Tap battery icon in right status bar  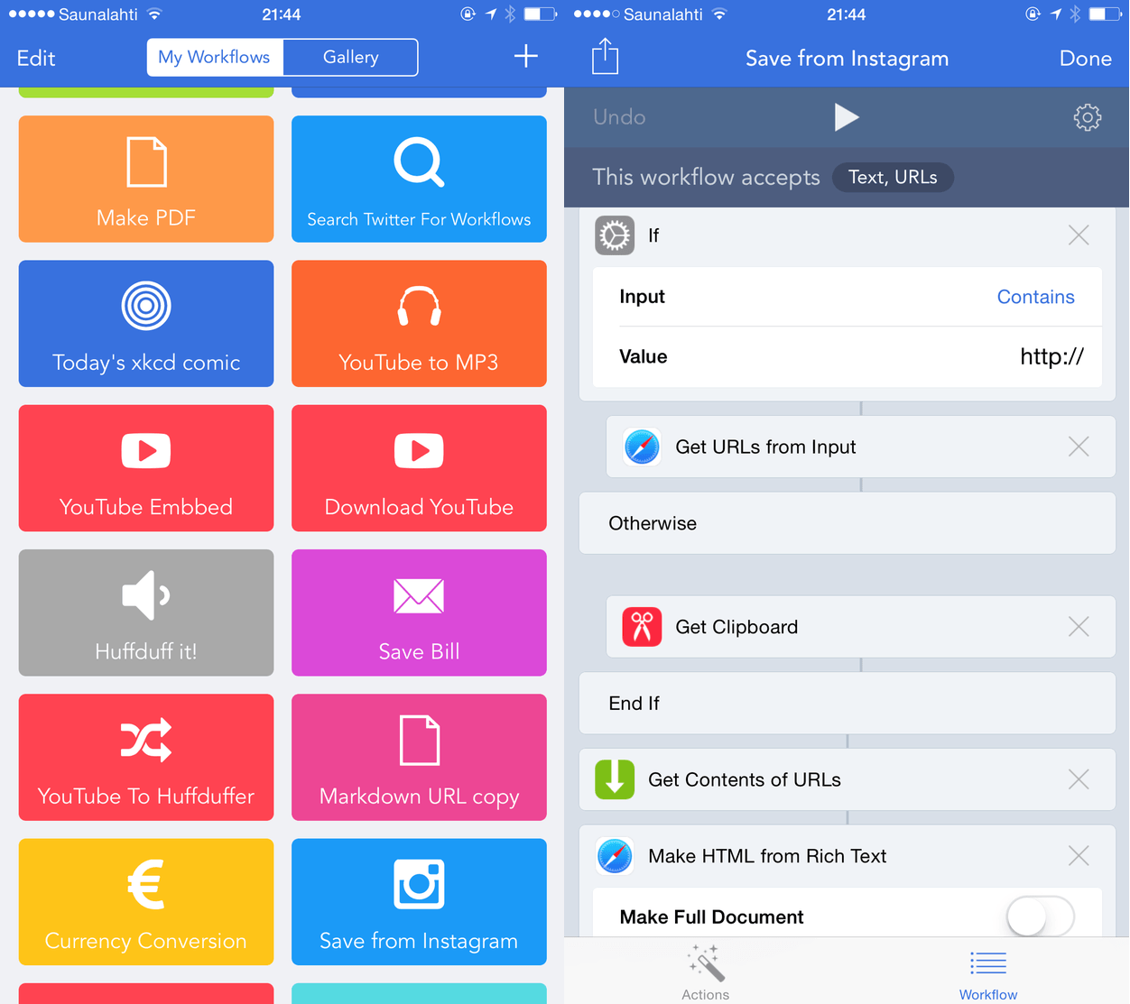pos(1105,14)
